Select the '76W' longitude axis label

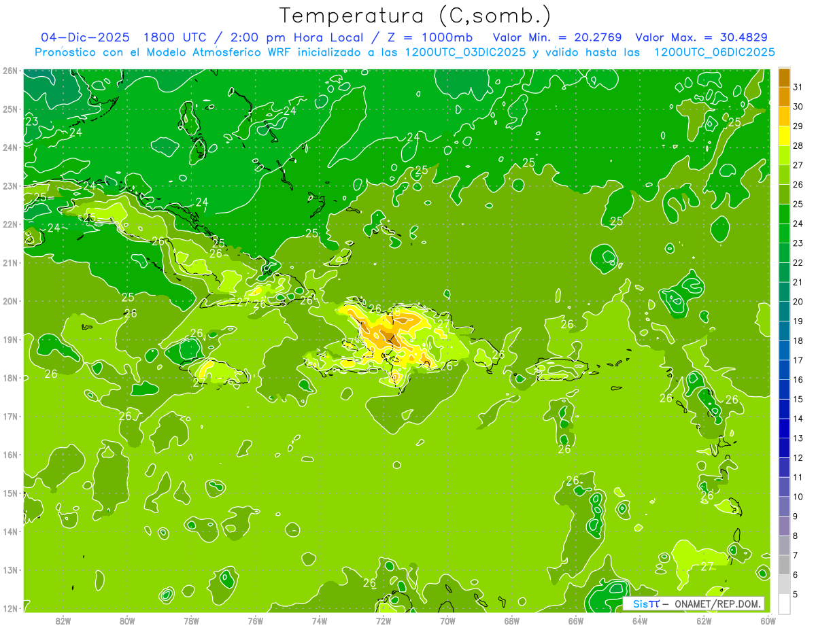pyautogui.click(x=255, y=621)
